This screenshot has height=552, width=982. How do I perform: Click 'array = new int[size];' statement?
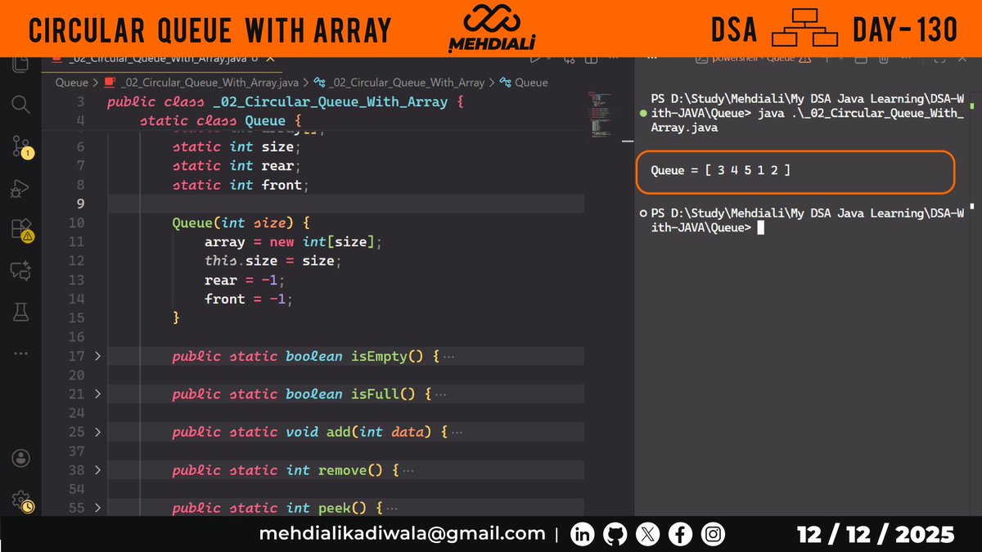click(x=294, y=242)
